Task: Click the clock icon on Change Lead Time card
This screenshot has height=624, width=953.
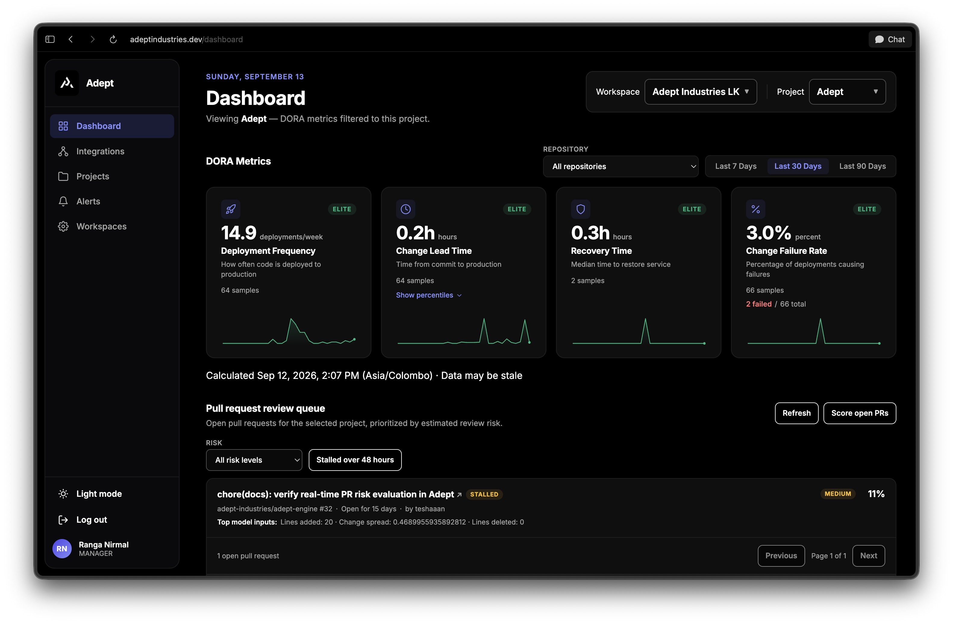Action: click(406, 209)
